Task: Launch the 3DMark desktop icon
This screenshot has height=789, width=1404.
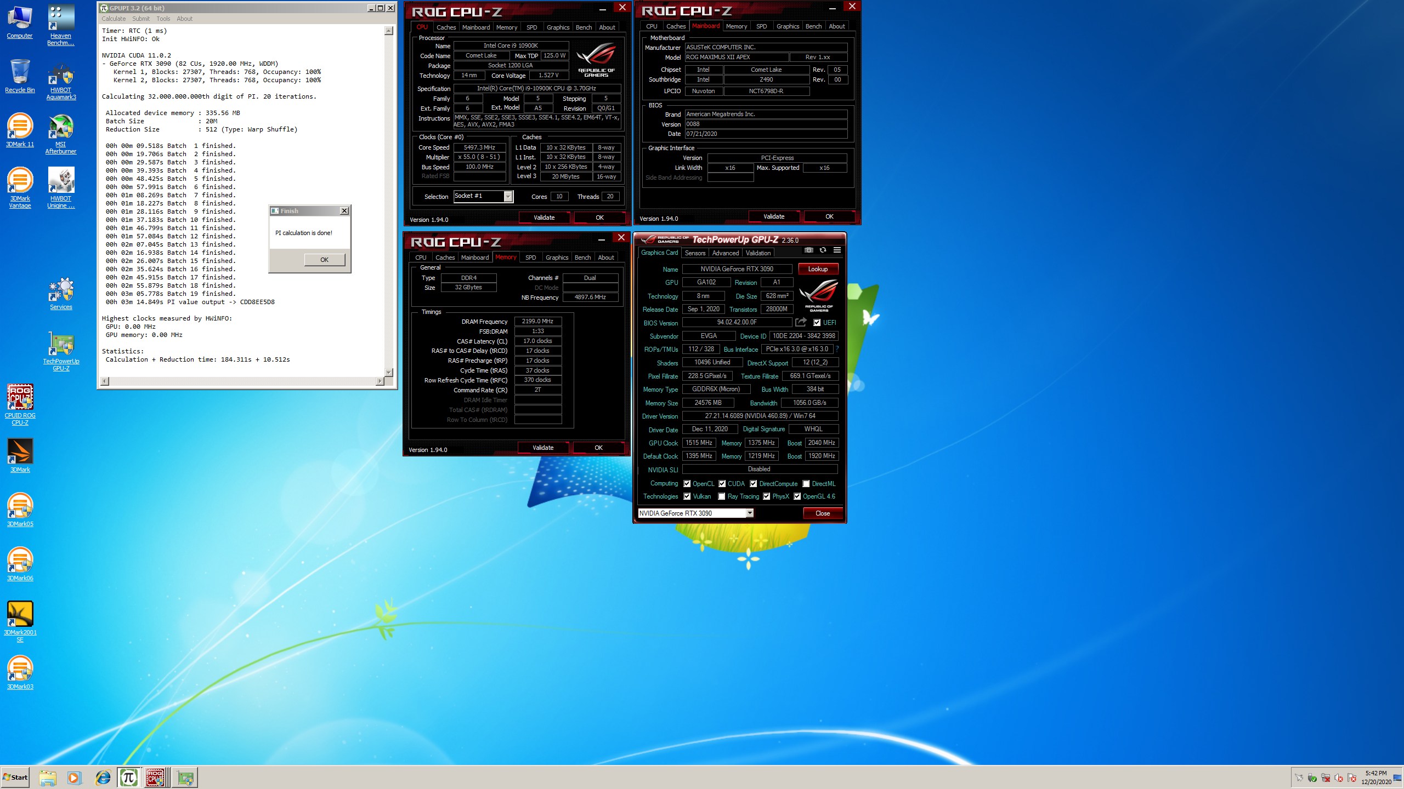Action: [x=20, y=456]
